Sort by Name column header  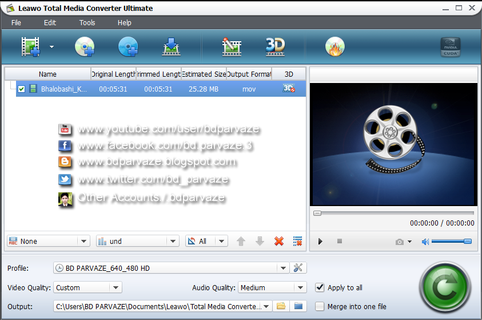pos(47,74)
